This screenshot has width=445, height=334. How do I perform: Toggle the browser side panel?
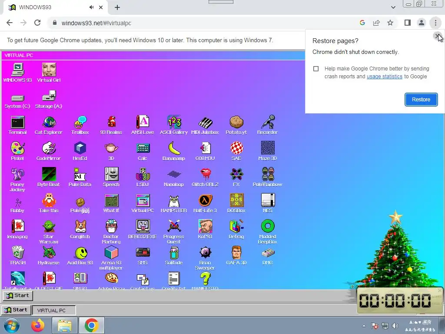tap(408, 23)
